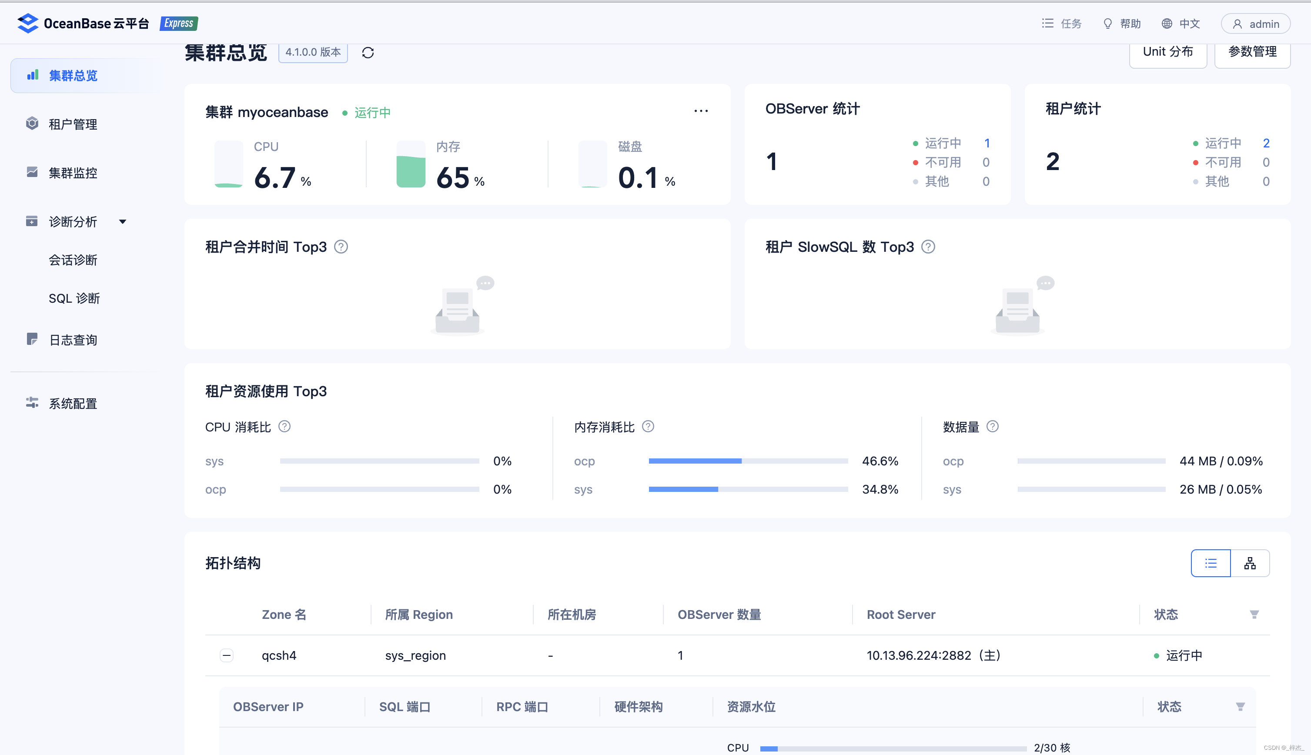This screenshot has width=1311, height=755.
Task: Click the 租户合并时间 empty-state illustration
Action: (462, 306)
